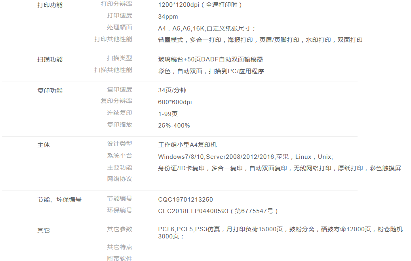
Task: Select the 附带软件 label
Action: pos(119,259)
